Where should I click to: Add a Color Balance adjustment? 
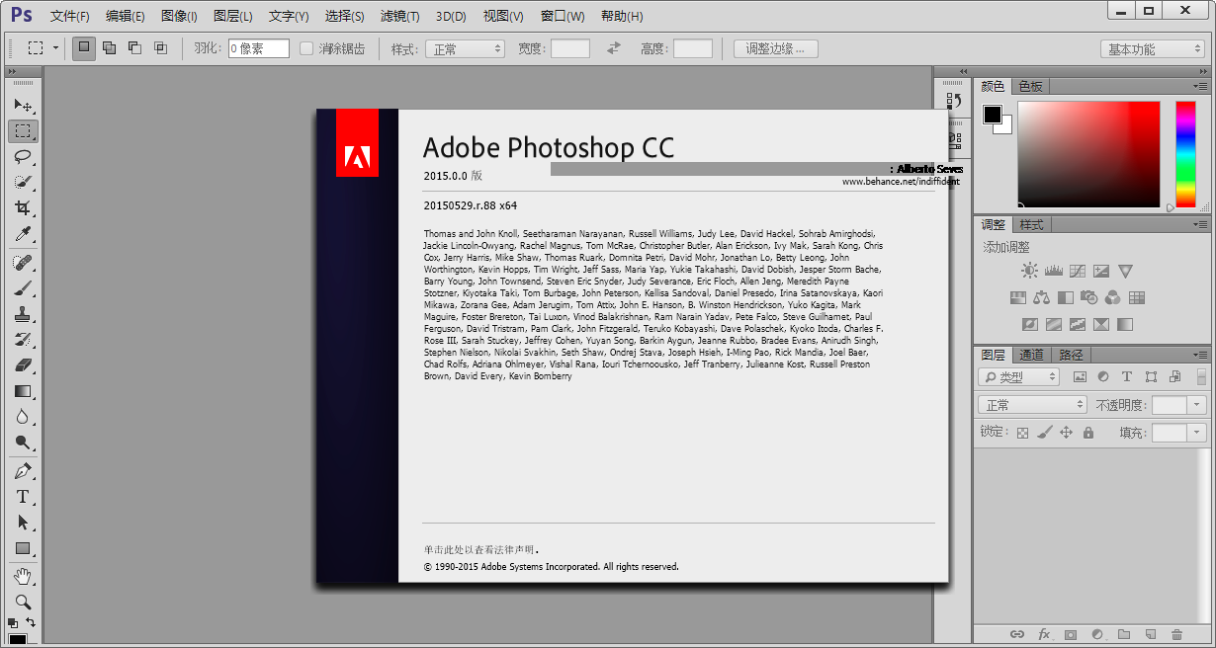click(1041, 297)
